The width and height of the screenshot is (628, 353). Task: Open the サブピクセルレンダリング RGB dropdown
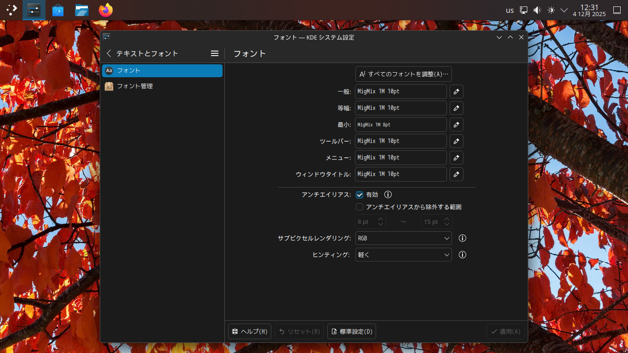(404, 238)
